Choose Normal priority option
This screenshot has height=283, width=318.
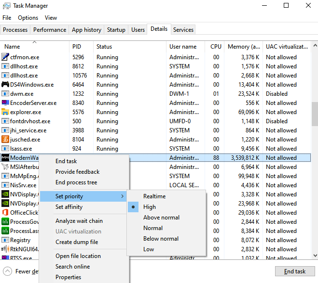[152, 228]
